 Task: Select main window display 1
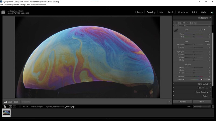[x=10, y=106]
